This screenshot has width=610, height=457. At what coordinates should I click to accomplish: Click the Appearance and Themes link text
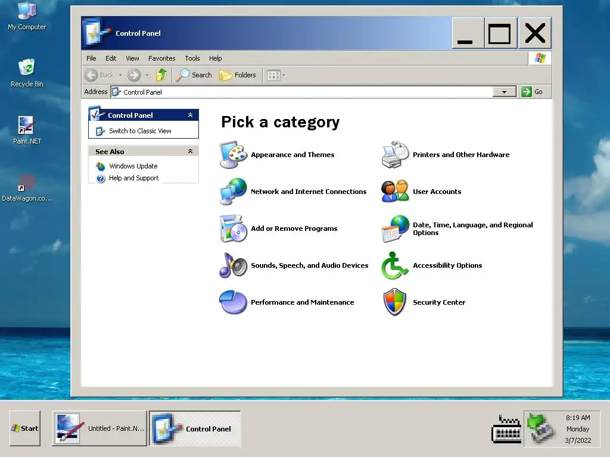[x=292, y=155]
